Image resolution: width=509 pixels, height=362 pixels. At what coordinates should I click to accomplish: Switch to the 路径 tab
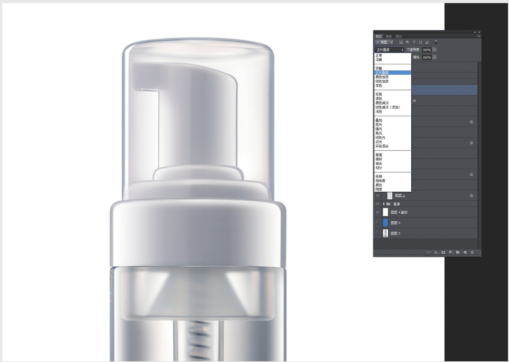399,36
